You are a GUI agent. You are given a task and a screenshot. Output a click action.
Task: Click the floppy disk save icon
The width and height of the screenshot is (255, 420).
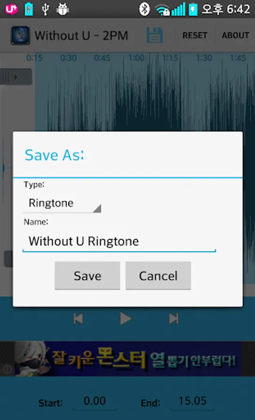pos(154,35)
